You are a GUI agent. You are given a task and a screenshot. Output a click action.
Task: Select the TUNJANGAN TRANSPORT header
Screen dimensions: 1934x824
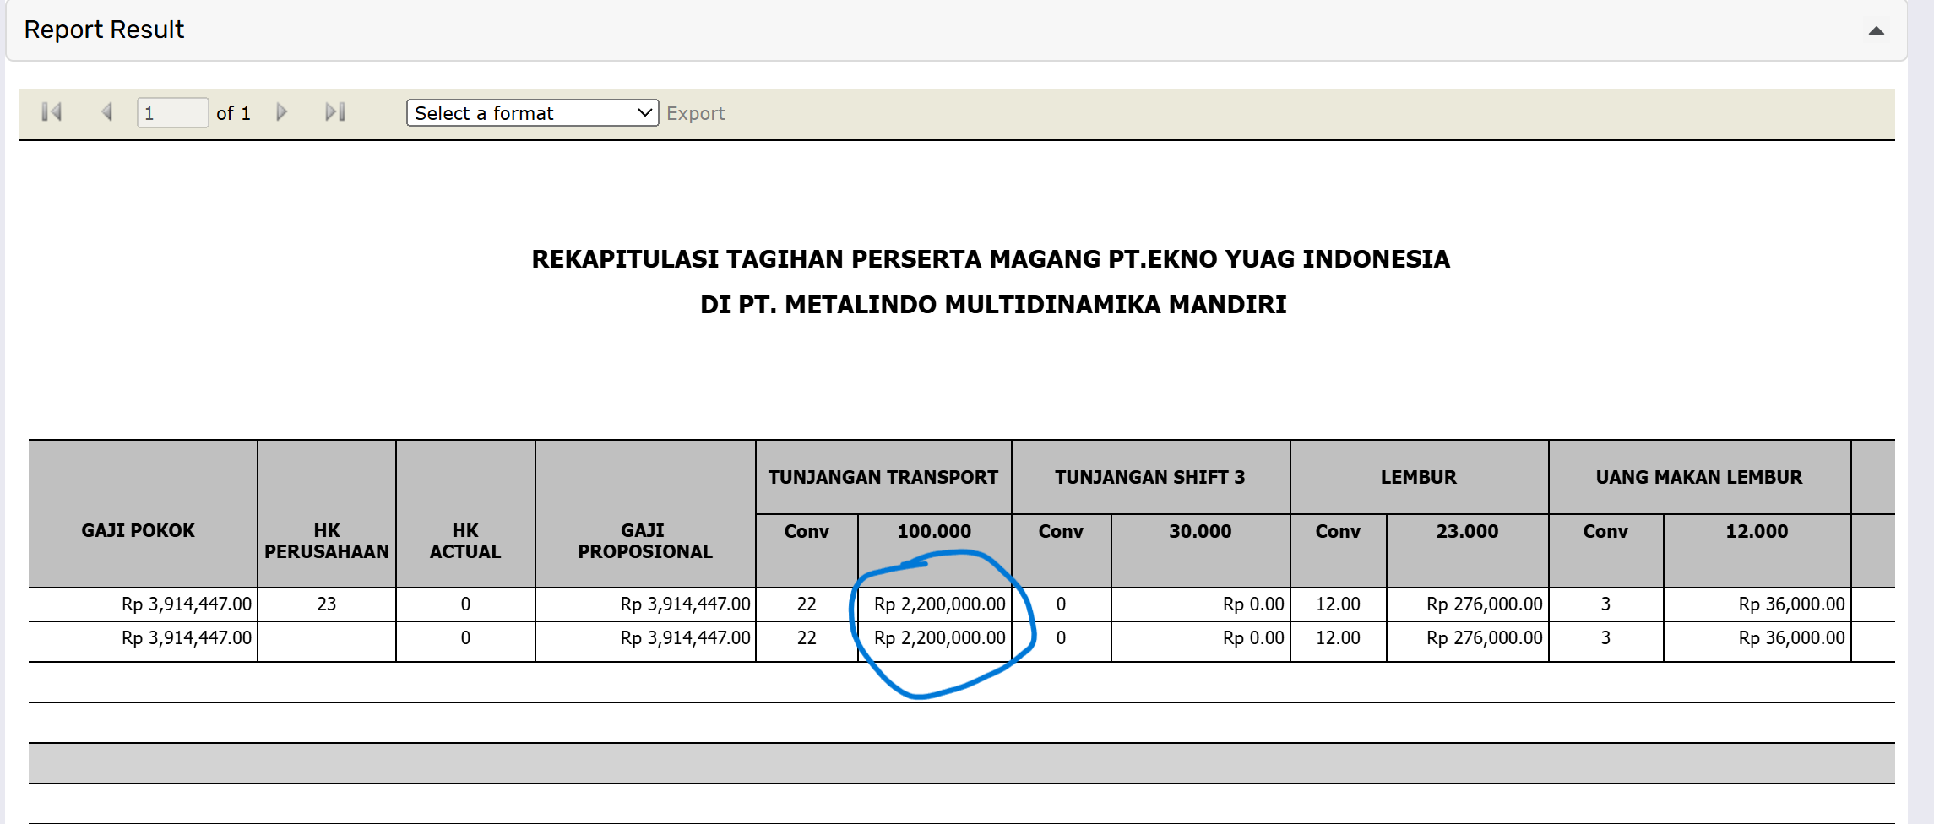coord(883,477)
